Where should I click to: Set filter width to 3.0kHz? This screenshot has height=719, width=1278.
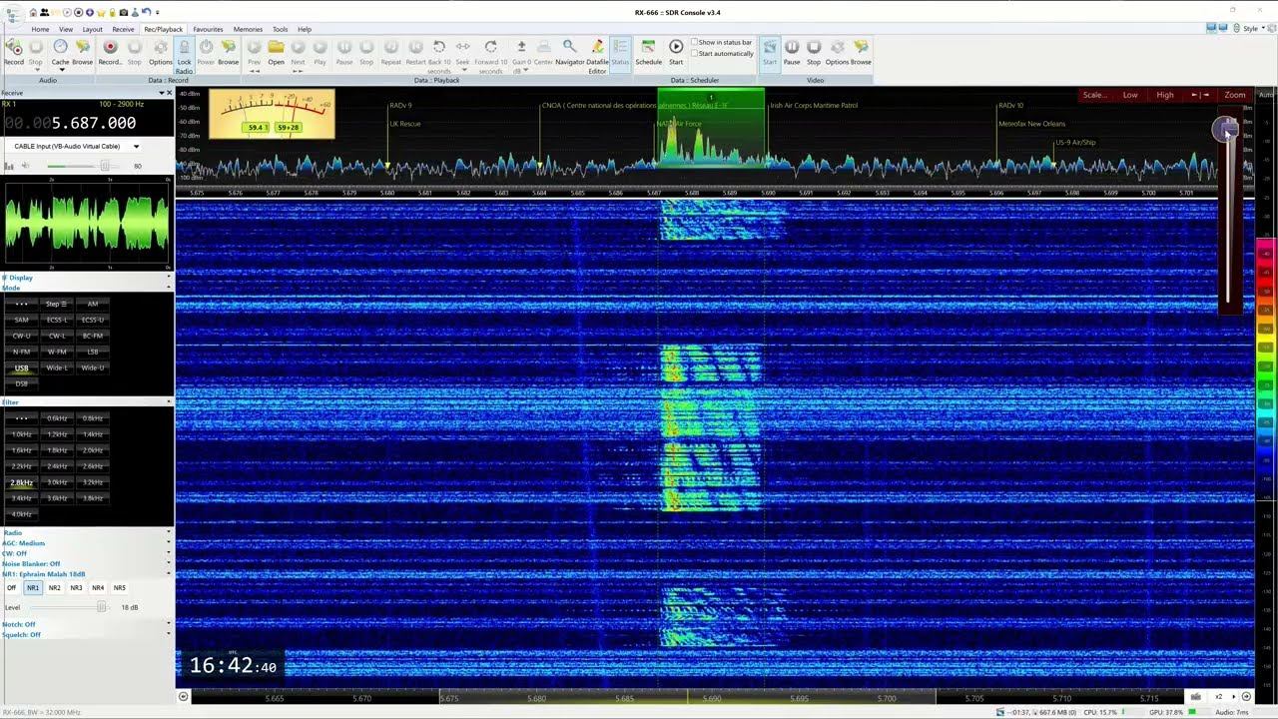point(57,482)
